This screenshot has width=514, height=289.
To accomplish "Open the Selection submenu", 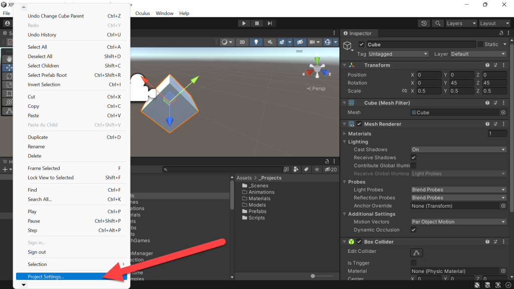I will [71, 264].
